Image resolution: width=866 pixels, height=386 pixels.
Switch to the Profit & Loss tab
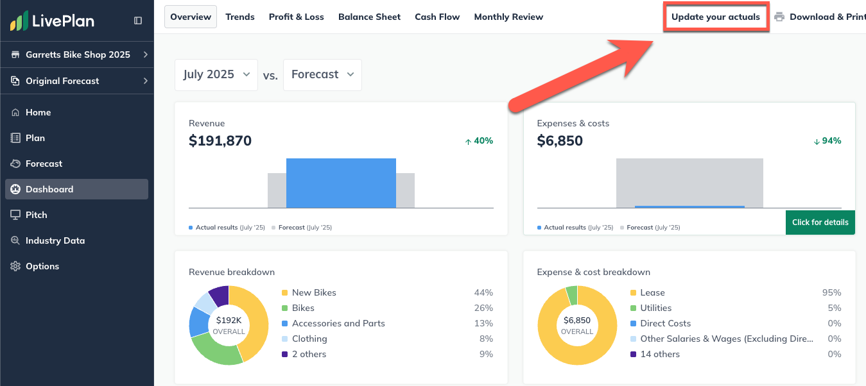[296, 17]
